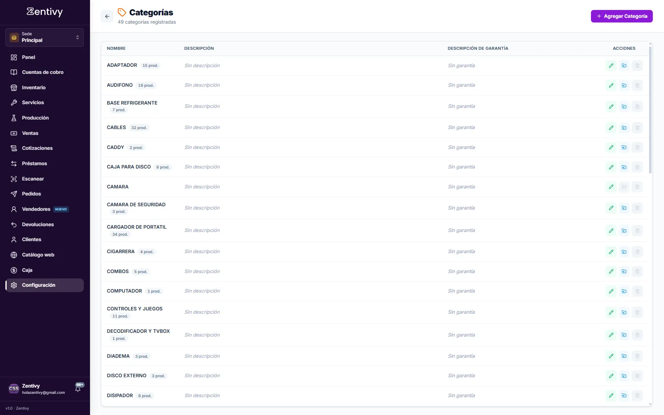Click the blue folder icon in COMPUTADOR row
The width and height of the screenshot is (664, 415).
click(x=624, y=291)
